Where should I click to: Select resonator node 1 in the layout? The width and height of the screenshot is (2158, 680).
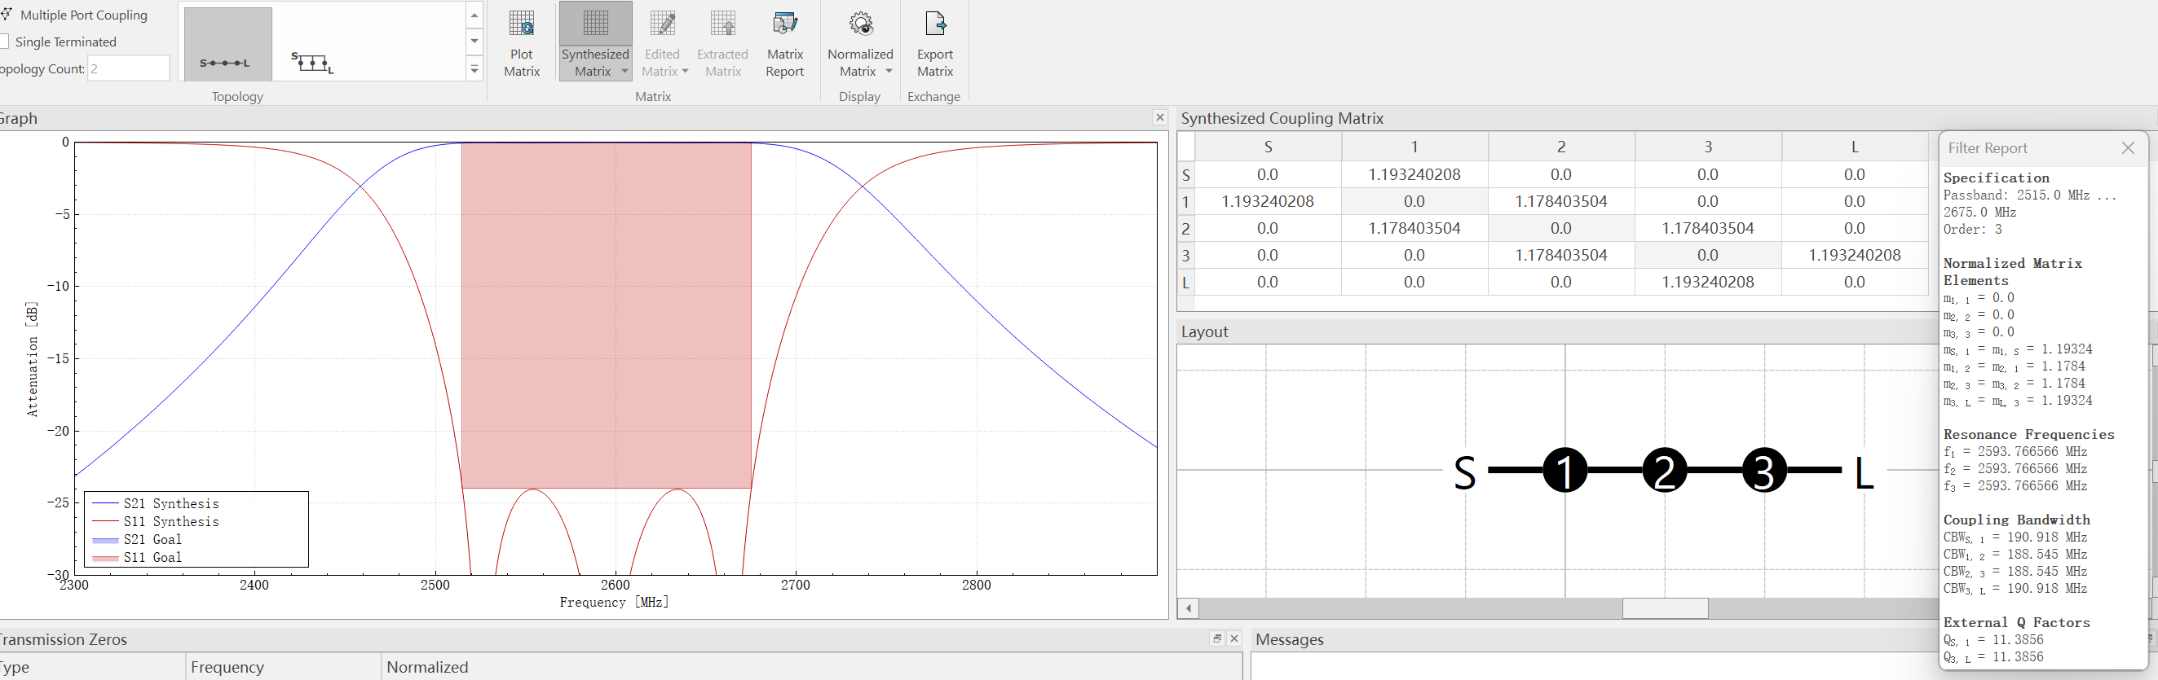coord(1564,470)
